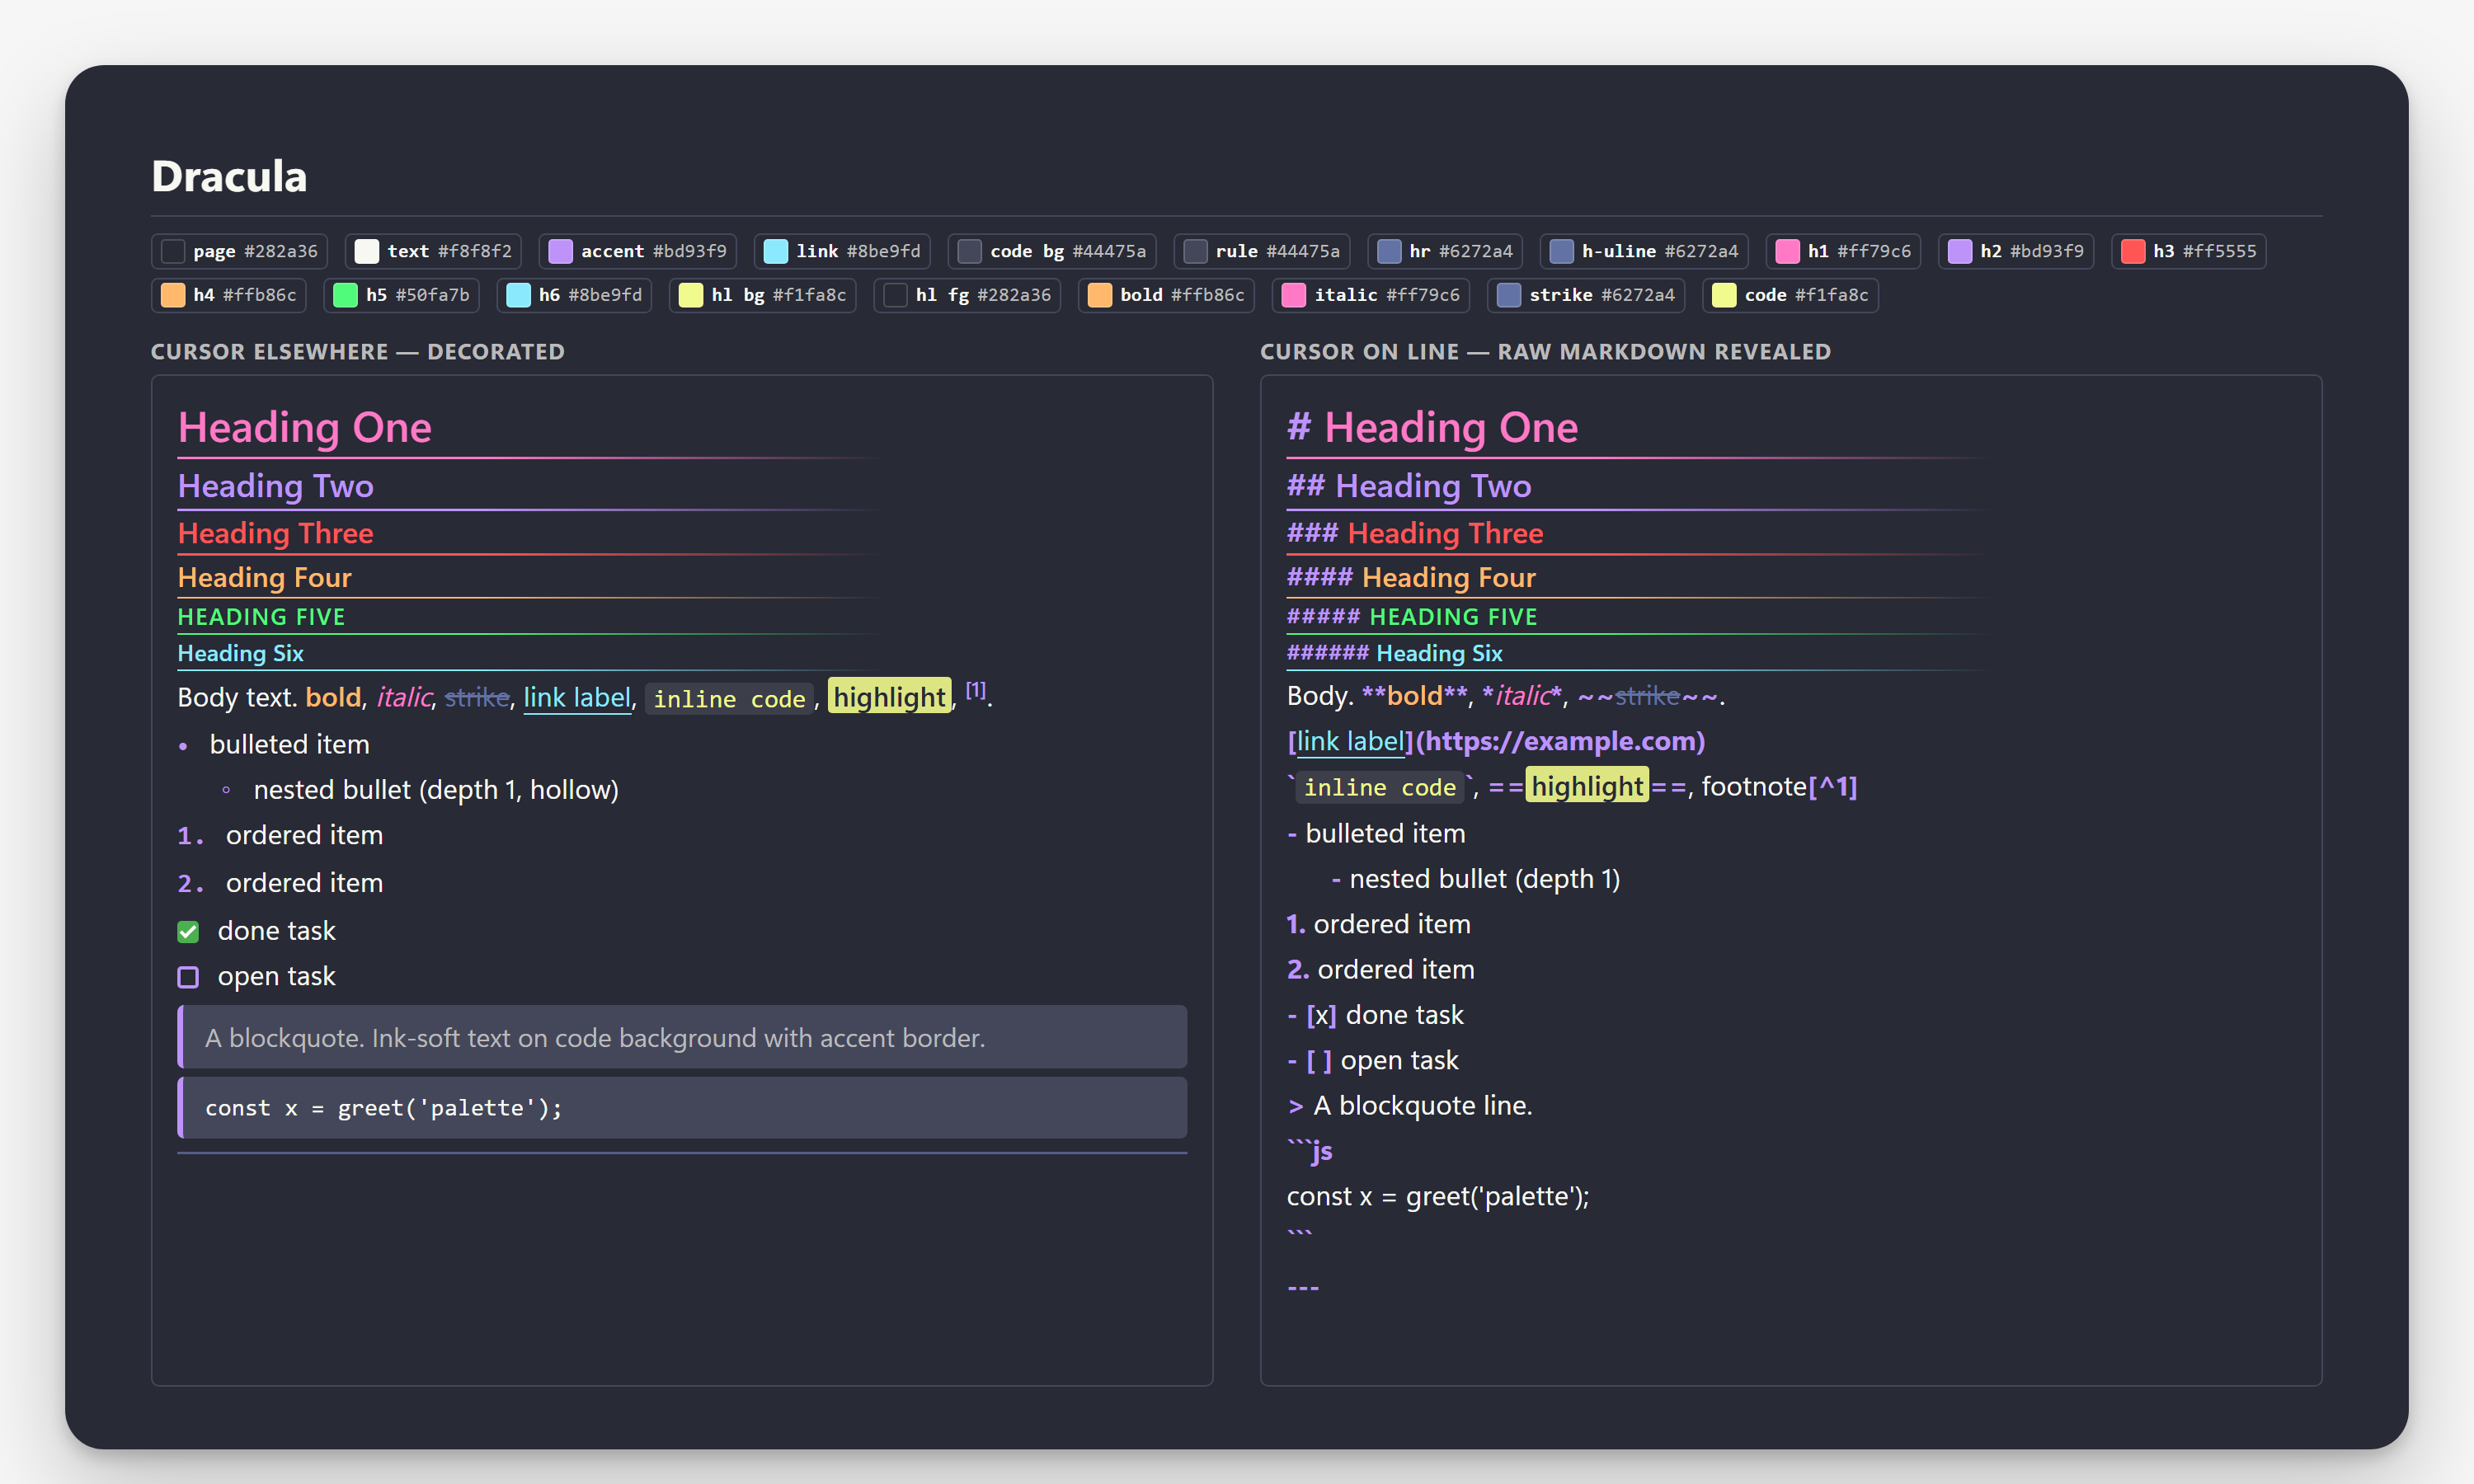Click the yellow highlight text in decorated pane
Screen dimensions: 2474x1484
890,697
